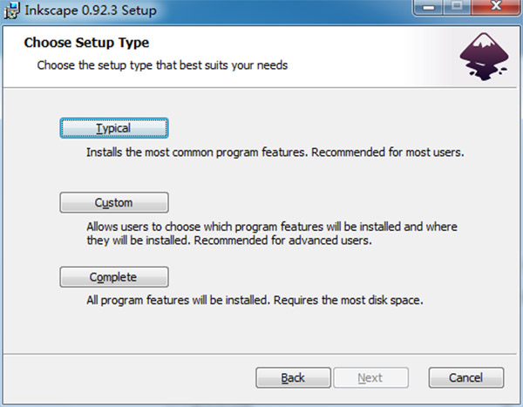Go Back to the previous step

click(293, 377)
